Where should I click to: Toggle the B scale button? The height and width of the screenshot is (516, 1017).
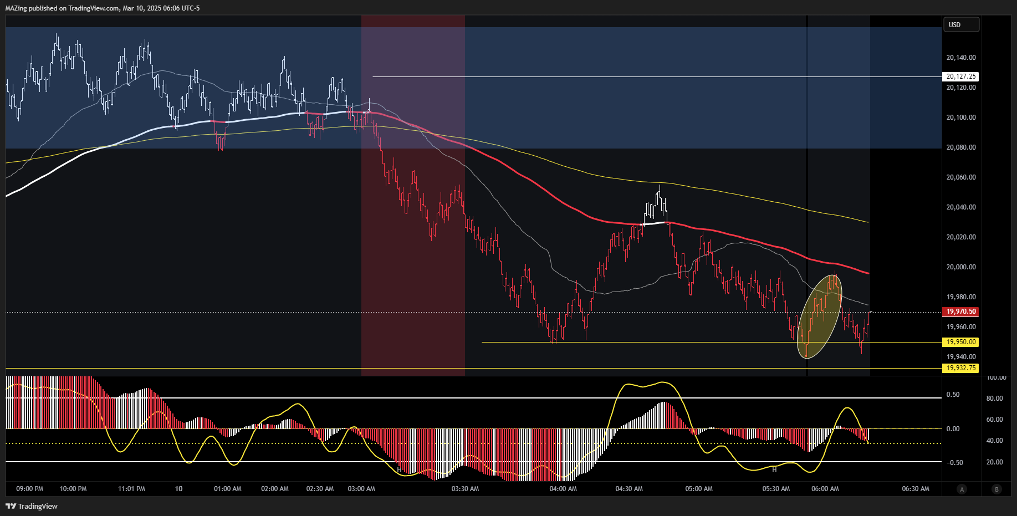[997, 489]
